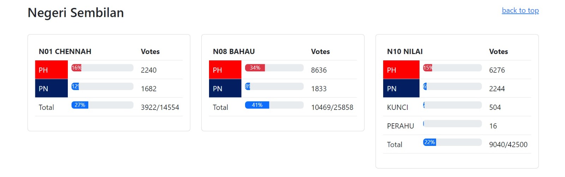The image size is (565, 177).
Task: Click the 27% total progress bar in Chennah
Action: 102,105
